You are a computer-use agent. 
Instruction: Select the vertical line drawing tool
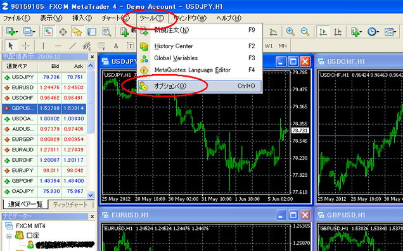[x=43, y=46]
